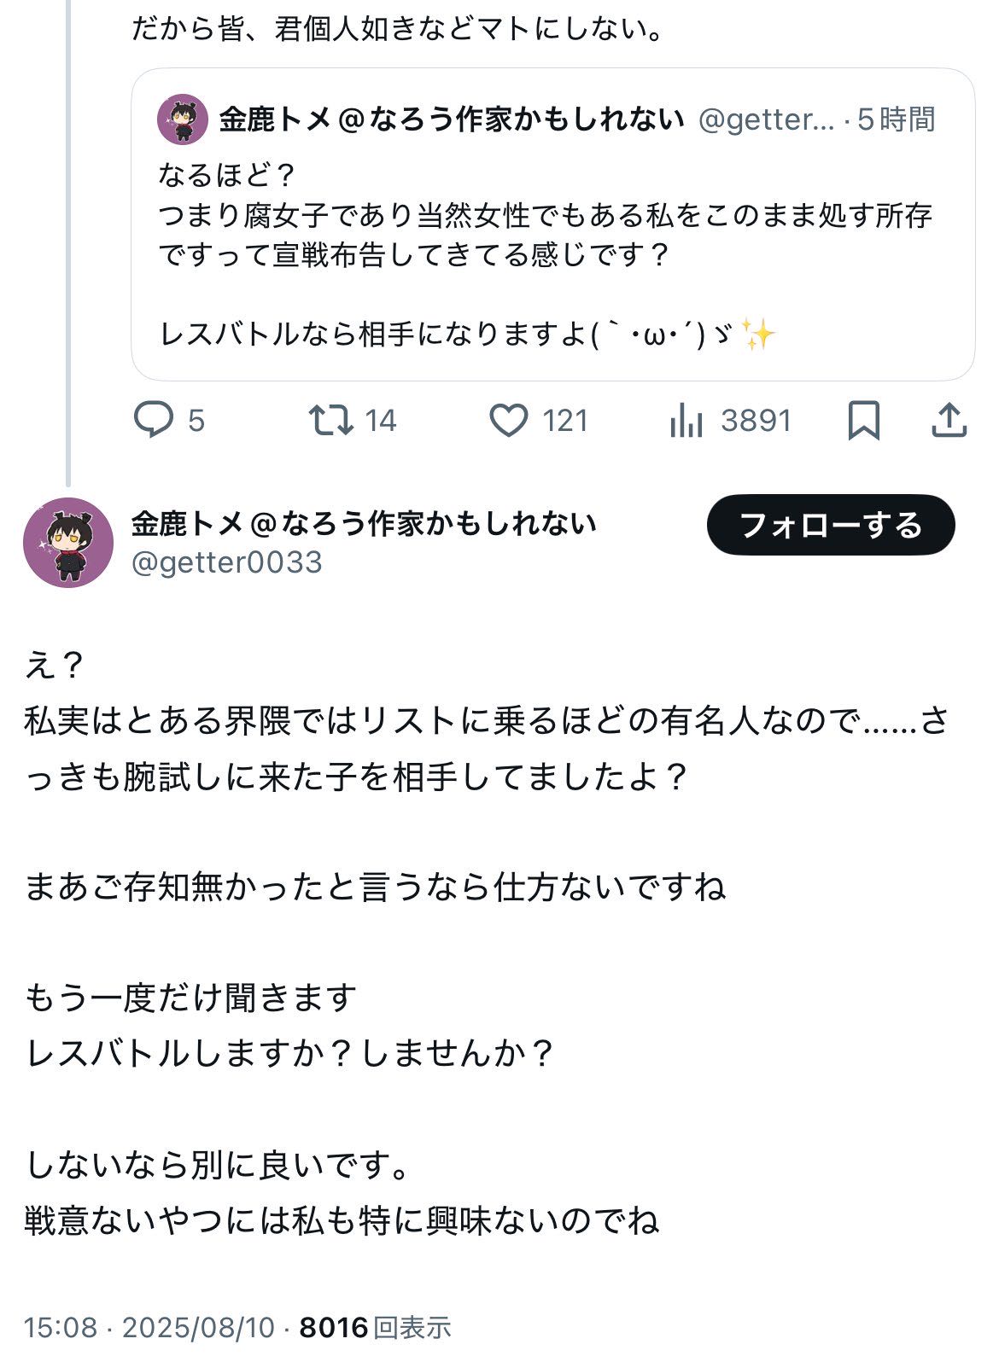Like the post with the heart icon

509,421
